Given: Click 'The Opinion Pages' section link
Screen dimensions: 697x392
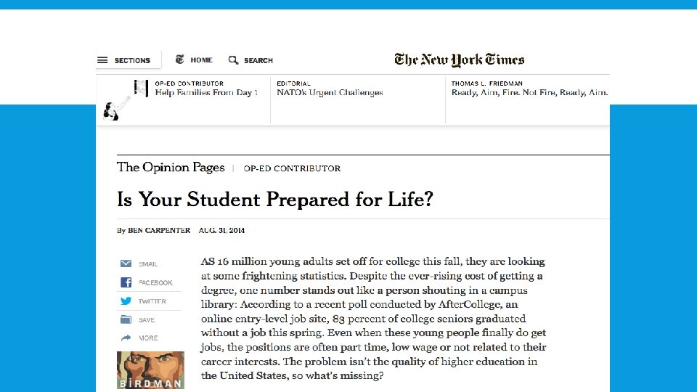Looking at the screenshot, I should (x=171, y=168).
